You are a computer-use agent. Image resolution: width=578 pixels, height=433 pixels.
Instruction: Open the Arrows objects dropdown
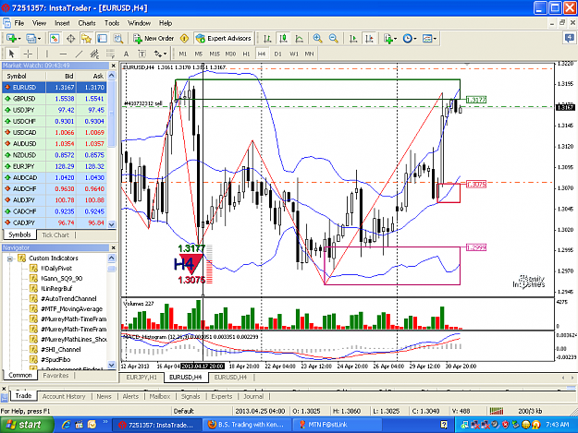tap(160, 54)
